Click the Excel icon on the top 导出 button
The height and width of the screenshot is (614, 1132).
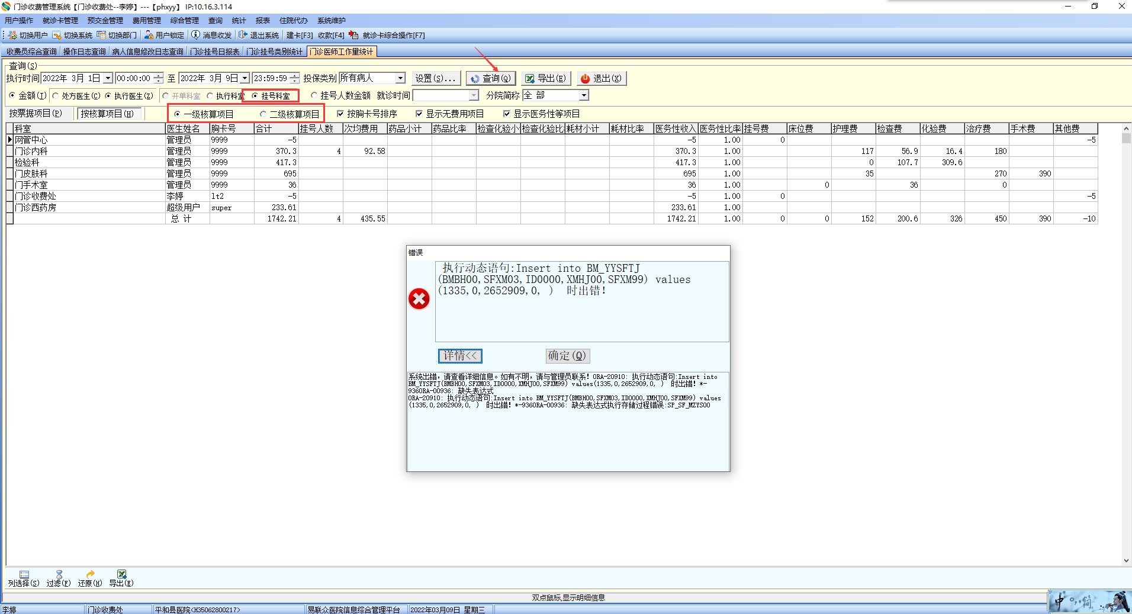[x=530, y=79]
